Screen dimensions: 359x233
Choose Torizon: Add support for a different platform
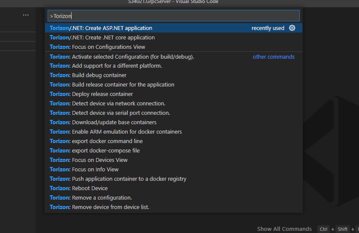174,66
